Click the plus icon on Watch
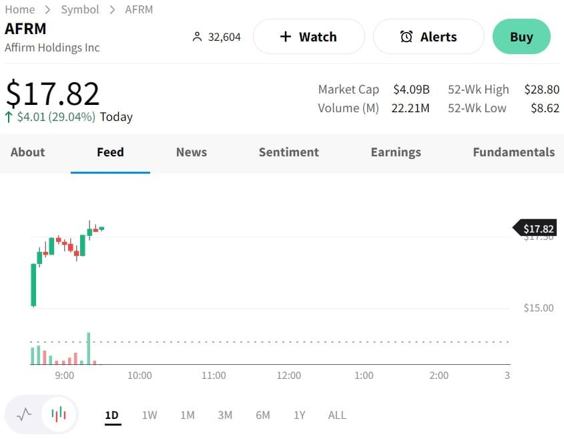 tap(286, 37)
